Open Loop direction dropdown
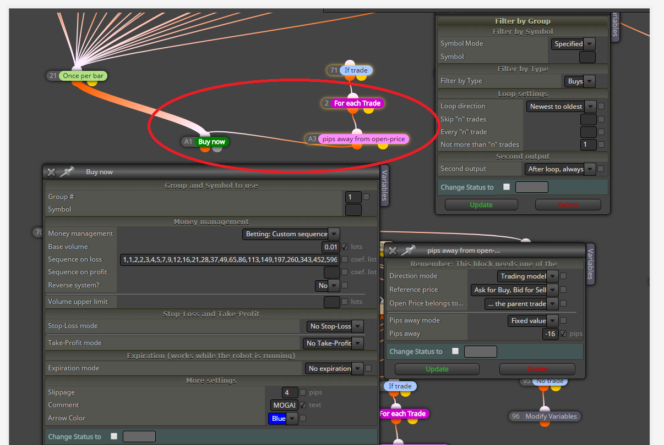The image size is (664, 445). click(561, 107)
